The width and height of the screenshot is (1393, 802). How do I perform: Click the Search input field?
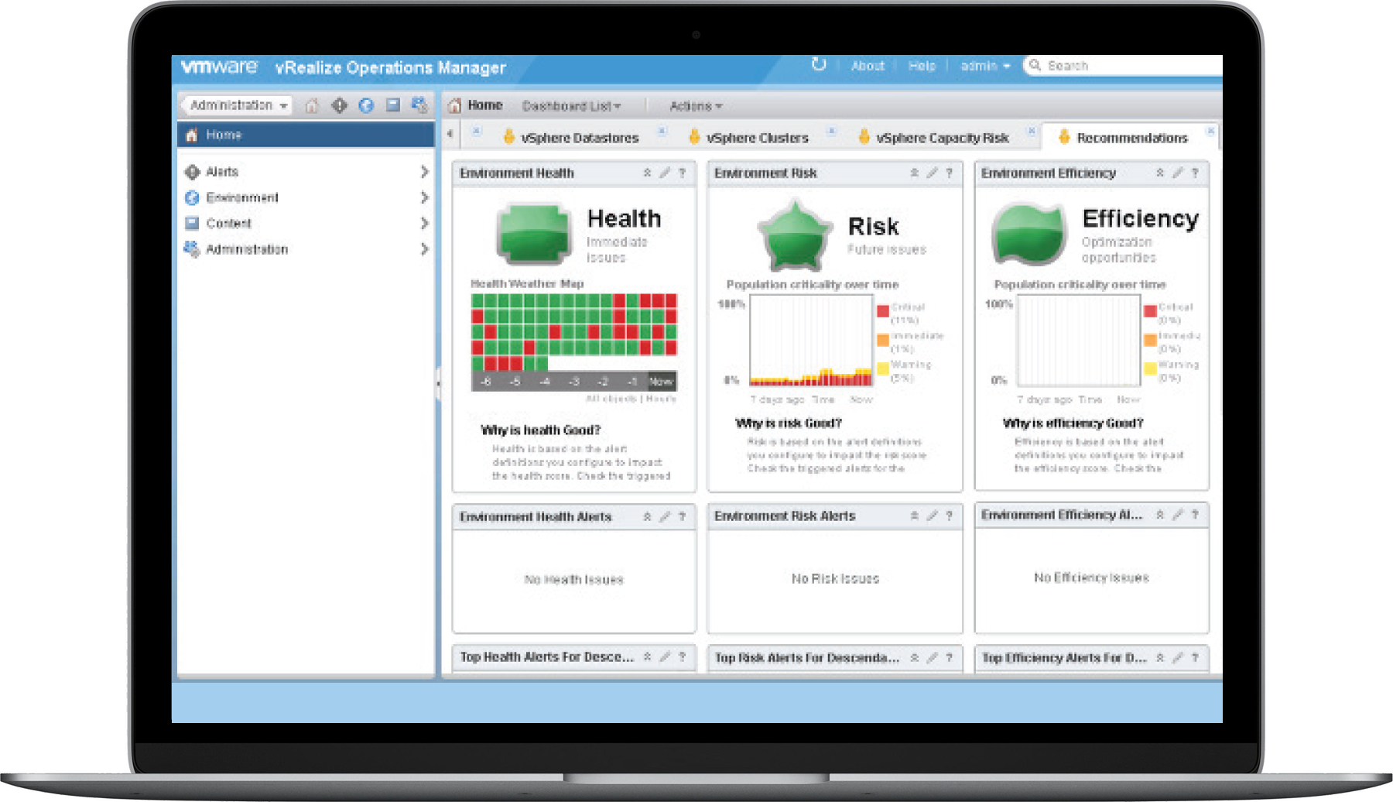click(1124, 66)
